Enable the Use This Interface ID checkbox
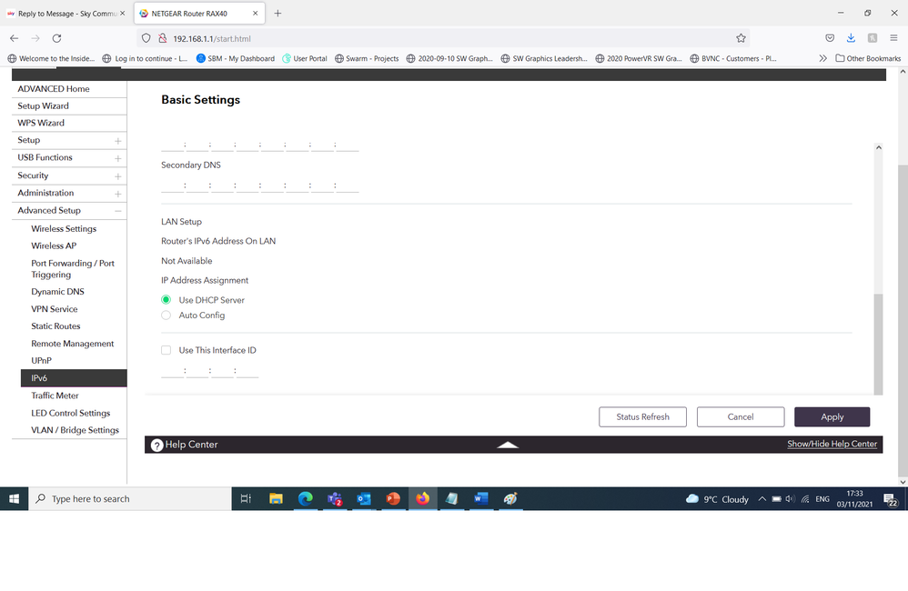This screenshot has height=591, width=908. (166, 350)
